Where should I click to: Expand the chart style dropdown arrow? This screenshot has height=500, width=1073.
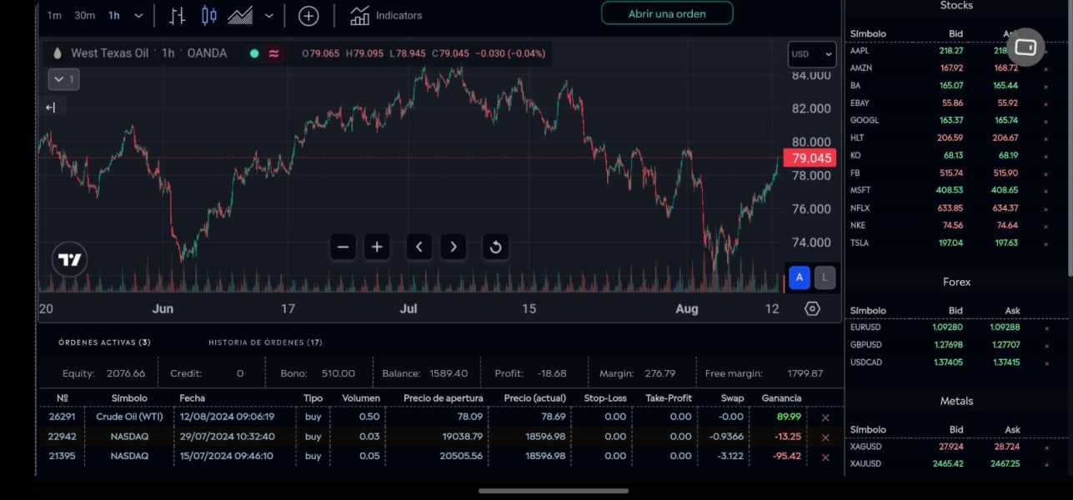[x=268, y=16]
